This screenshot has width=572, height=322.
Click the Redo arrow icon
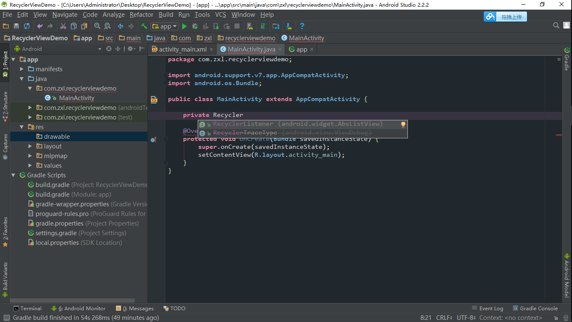tap(50, 26)
